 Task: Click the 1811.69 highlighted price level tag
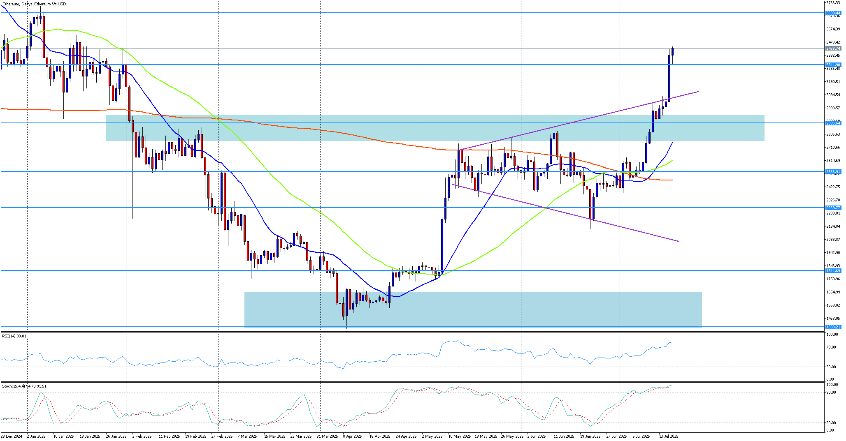click(x=833, y=271)
